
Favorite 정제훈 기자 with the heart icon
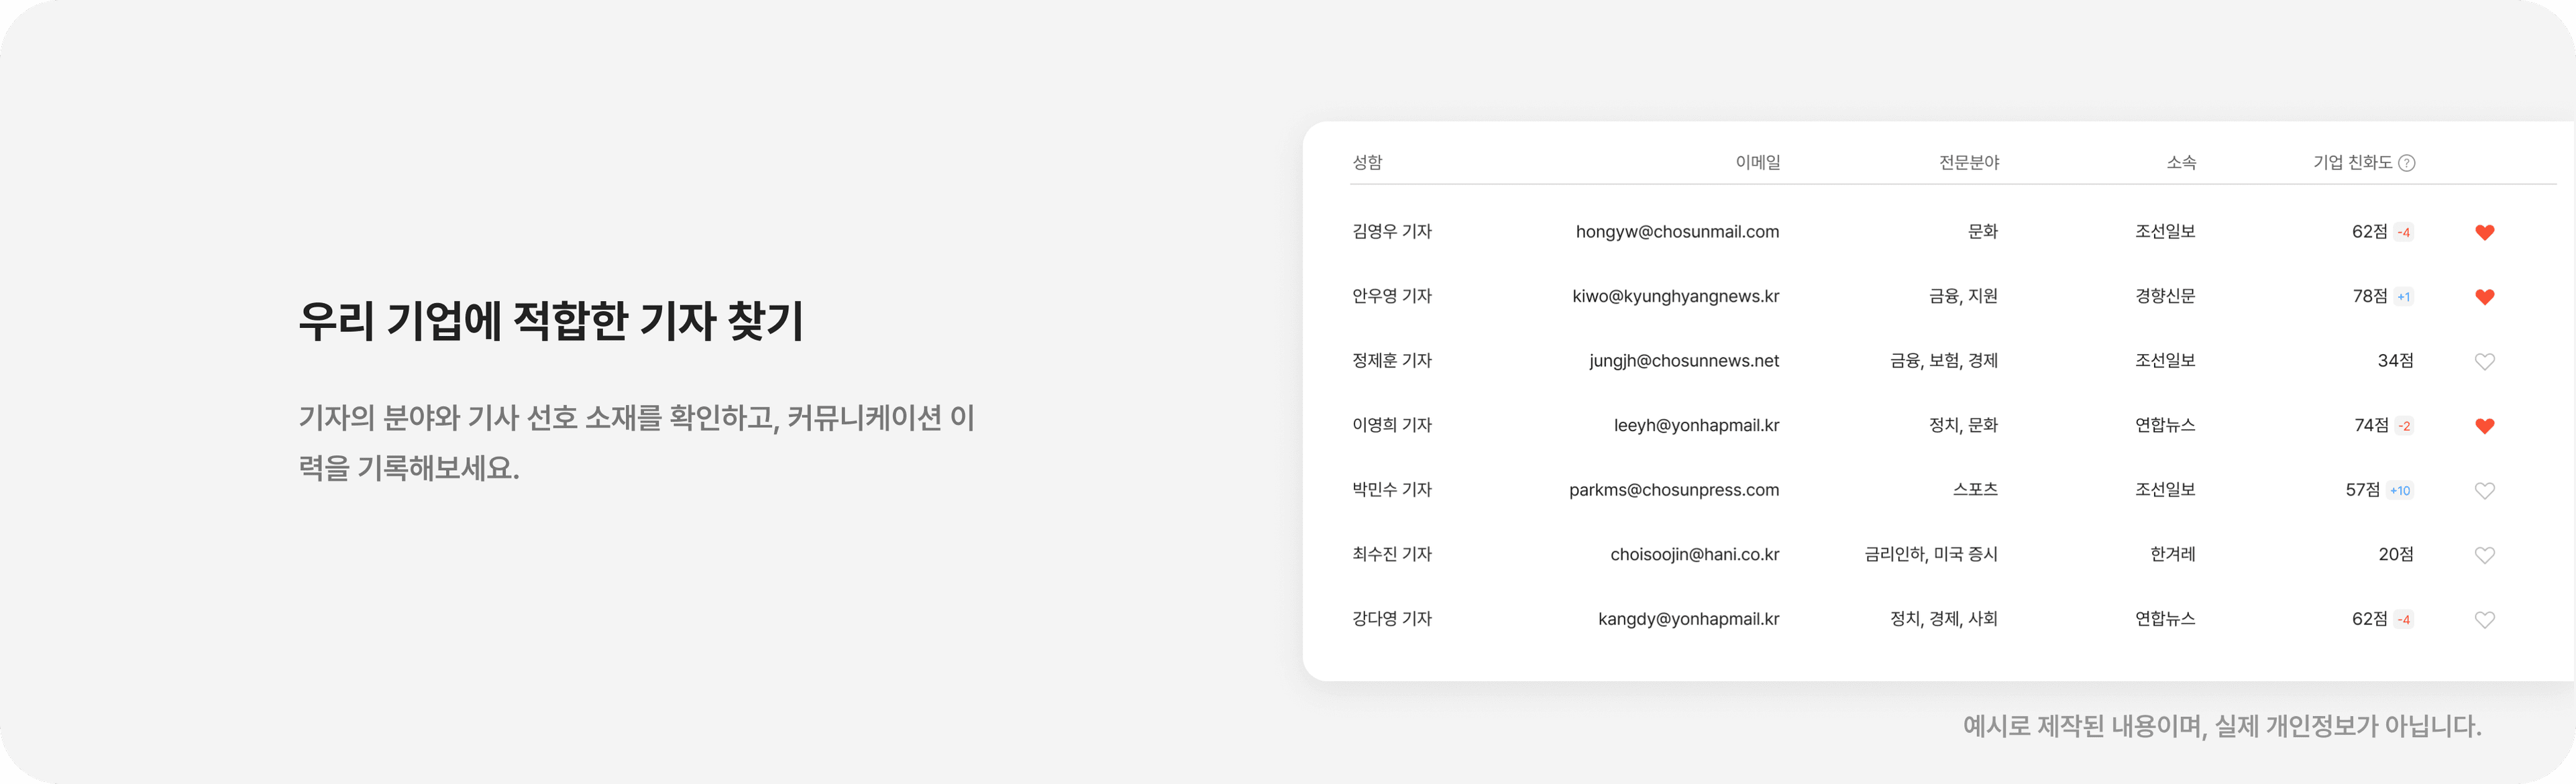point(2484,362)
